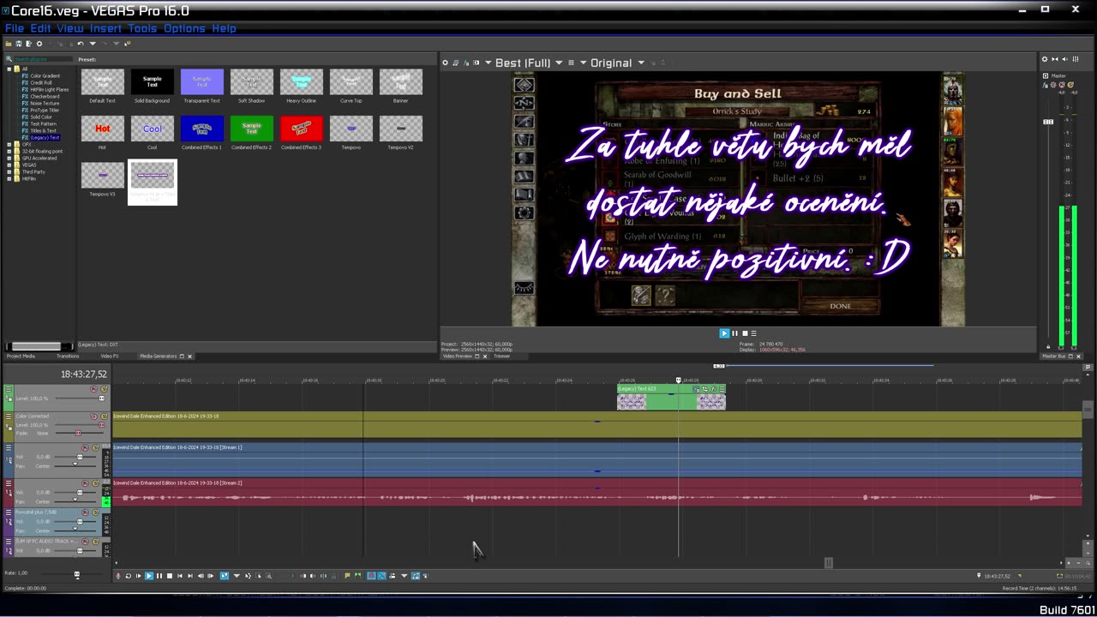
Task: Play video in the preview window
Action: [724, 333]
